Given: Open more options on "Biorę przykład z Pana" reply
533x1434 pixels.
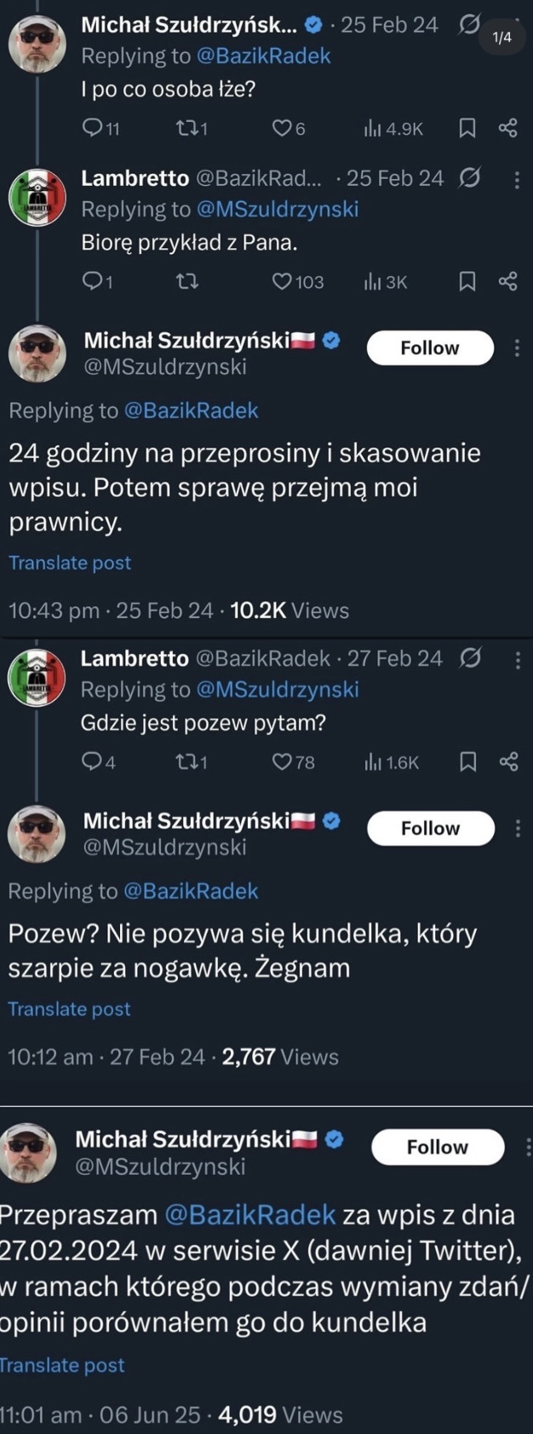Looking at the screenshot, I should click(517, 179).
